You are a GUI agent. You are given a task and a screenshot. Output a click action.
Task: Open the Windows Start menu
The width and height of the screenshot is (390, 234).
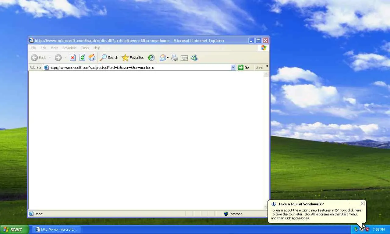[15, 229]
